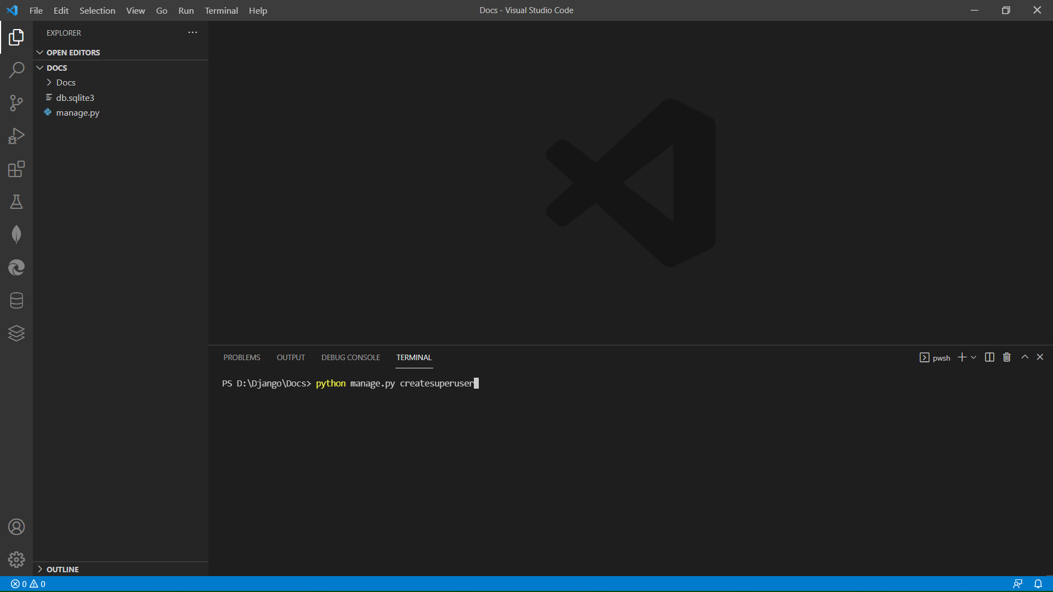
Task: Open Source Control view
Action: [x=16, y=103]
